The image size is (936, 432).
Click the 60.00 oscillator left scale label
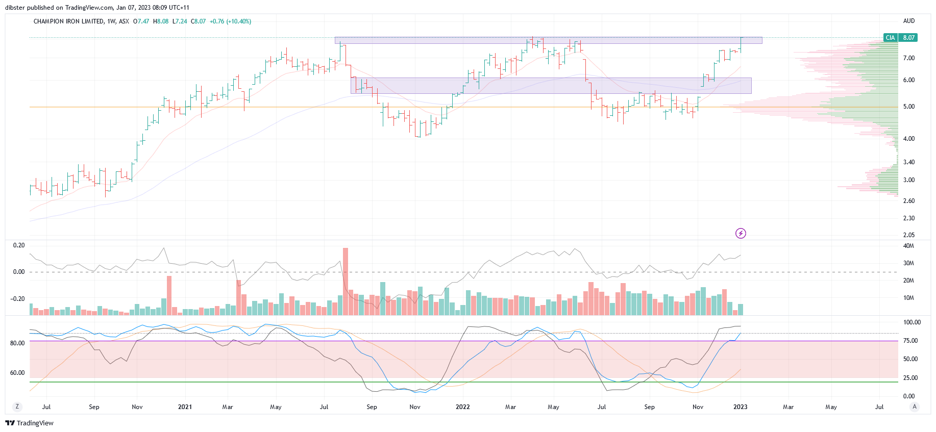point(17,373)
